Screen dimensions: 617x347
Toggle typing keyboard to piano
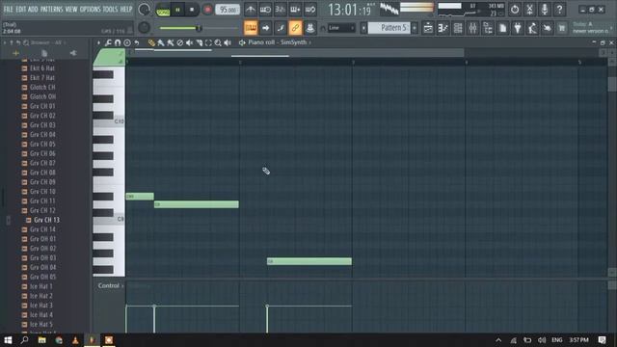pos(251,28)
